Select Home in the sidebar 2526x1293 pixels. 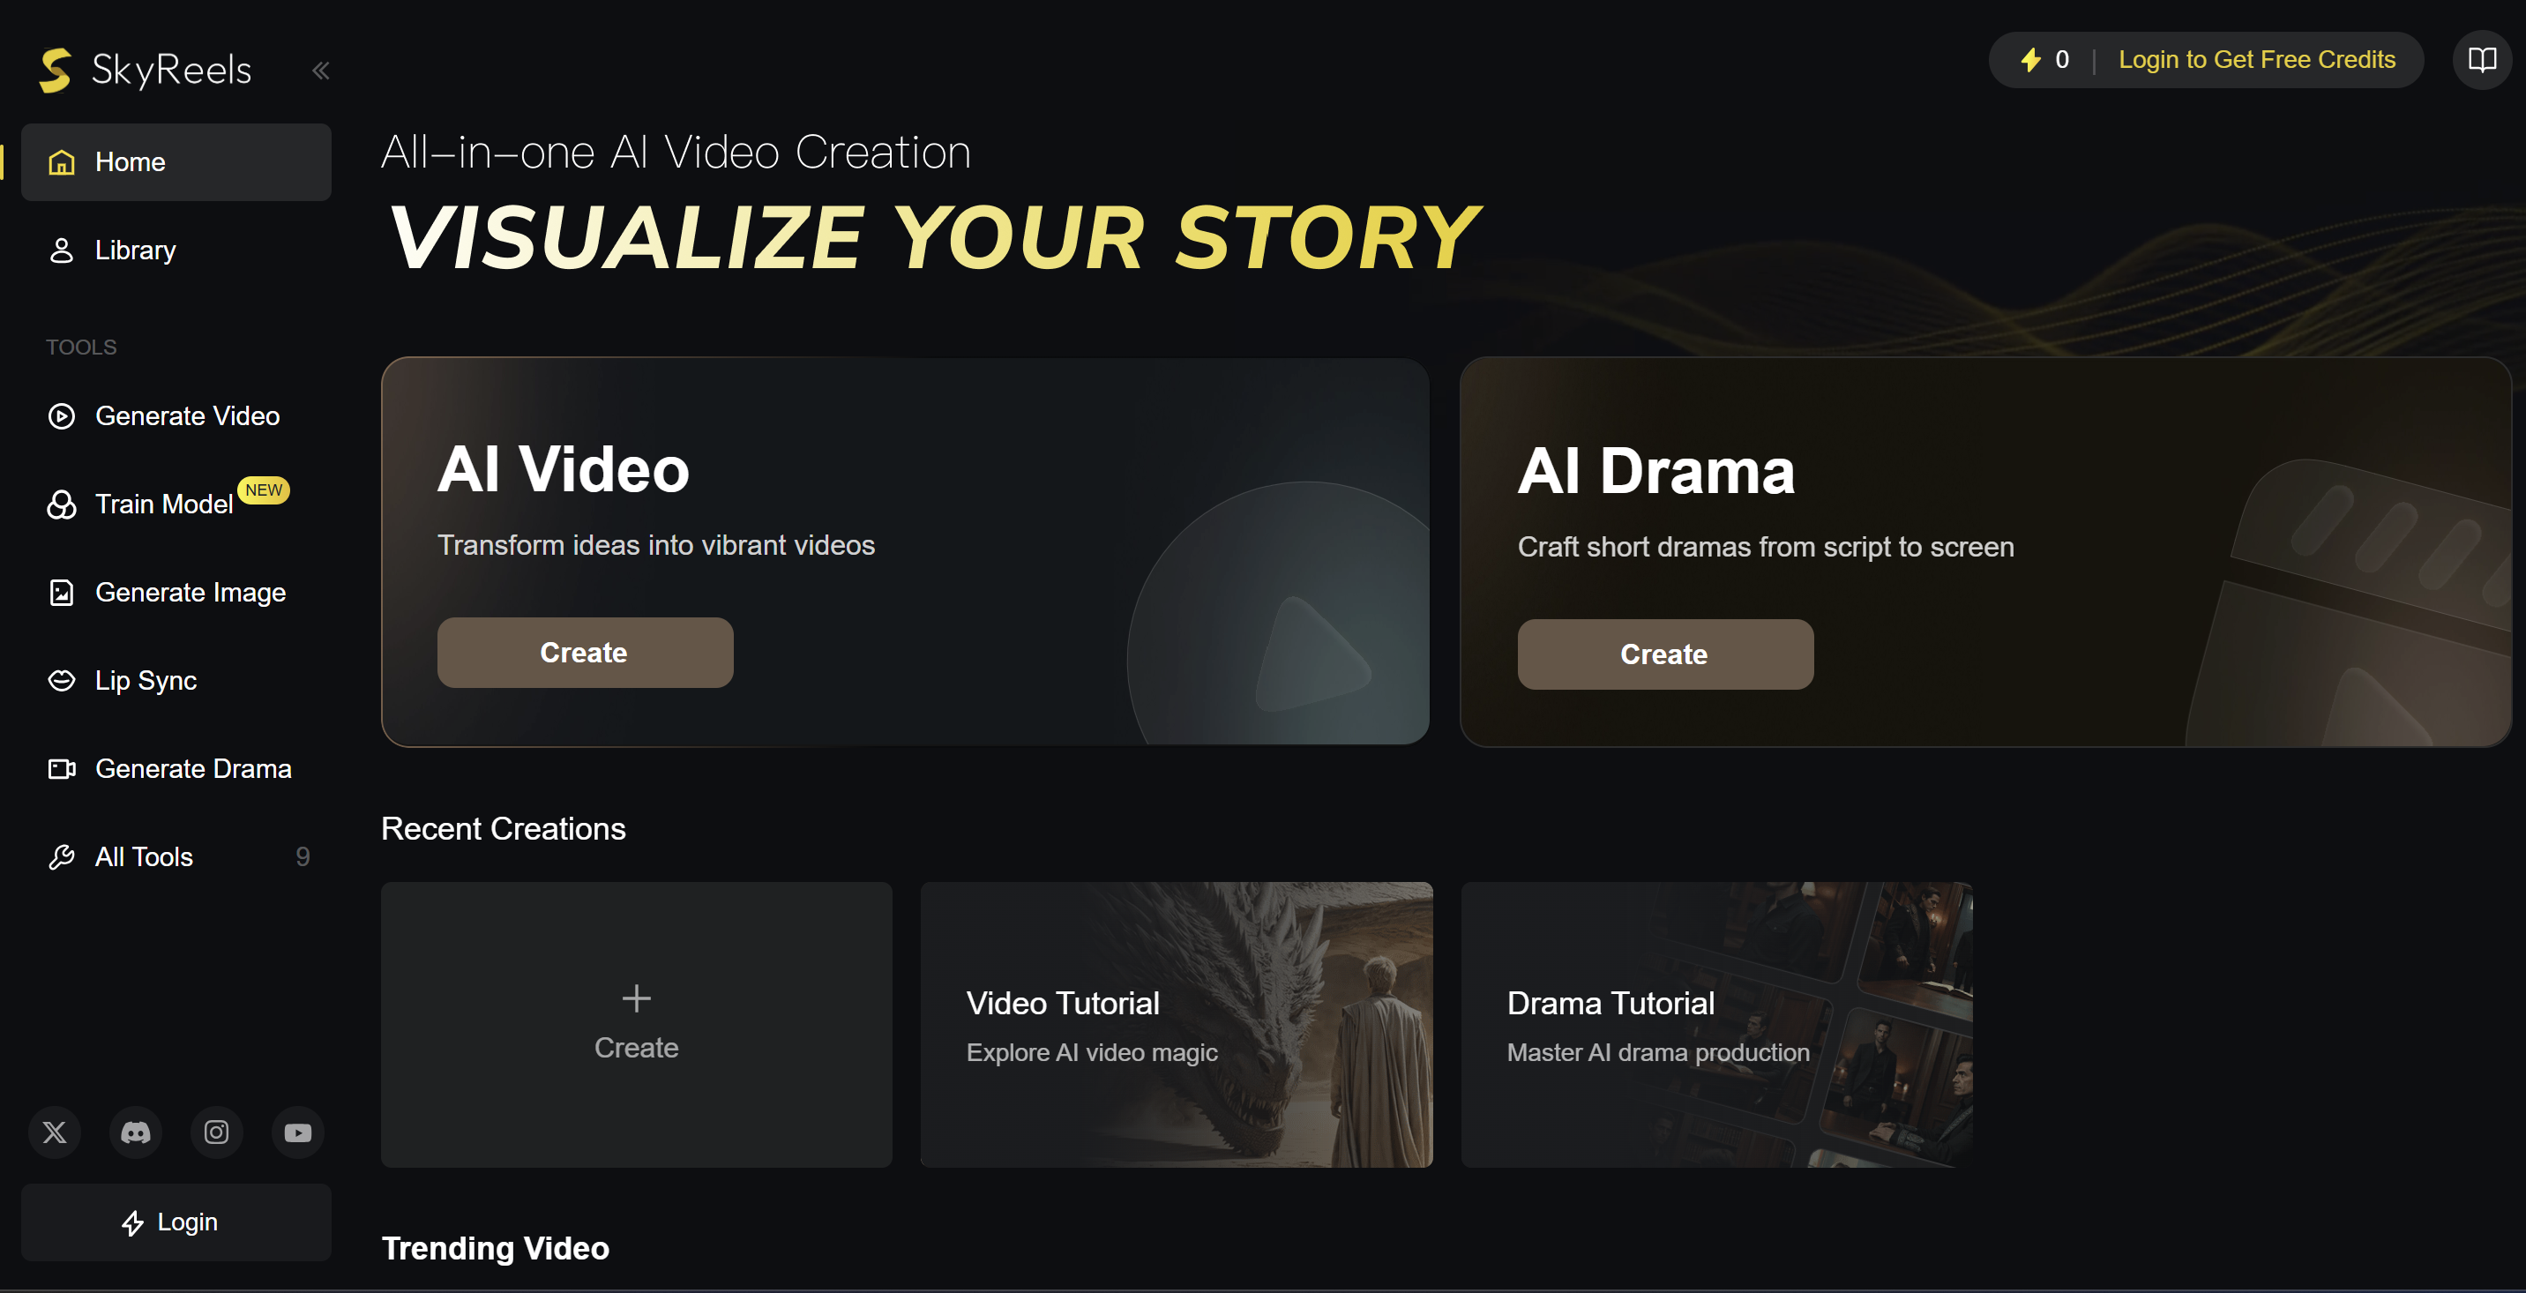176,161
